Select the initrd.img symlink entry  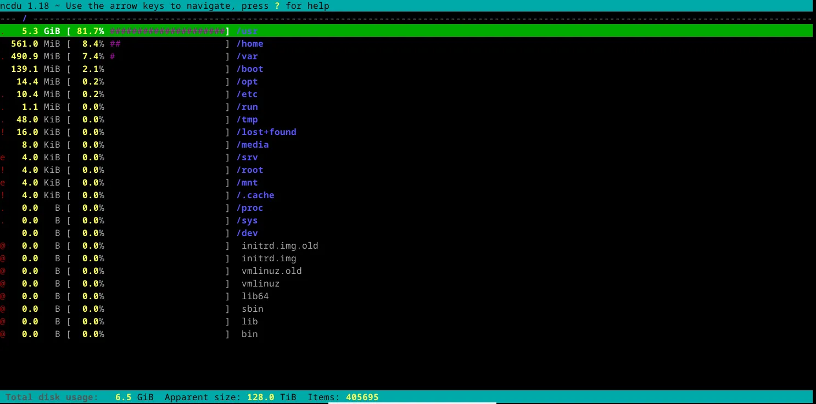(x=269, y=259)
